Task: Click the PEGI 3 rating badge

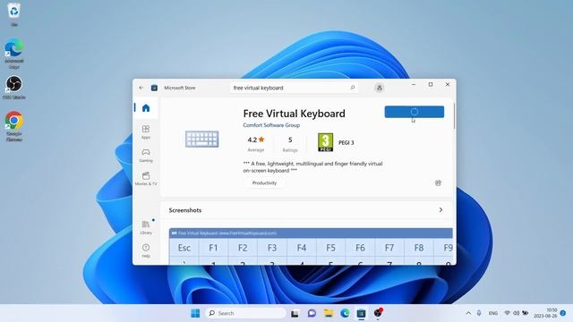Action: [x=325, y=142]
